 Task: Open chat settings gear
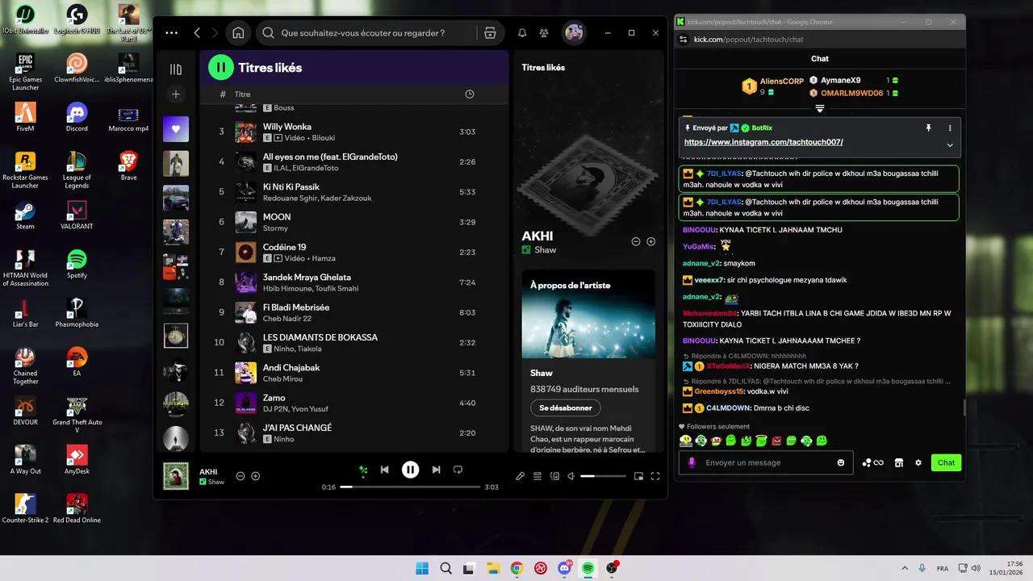tap(918, 462)
